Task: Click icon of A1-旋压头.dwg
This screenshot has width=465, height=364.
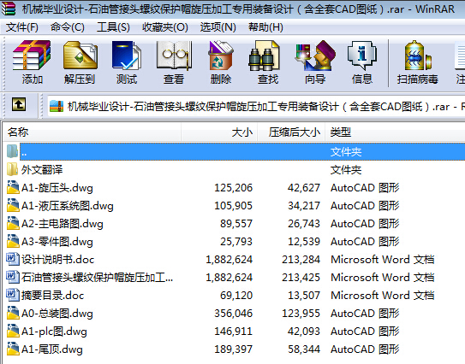Action: 13,187
